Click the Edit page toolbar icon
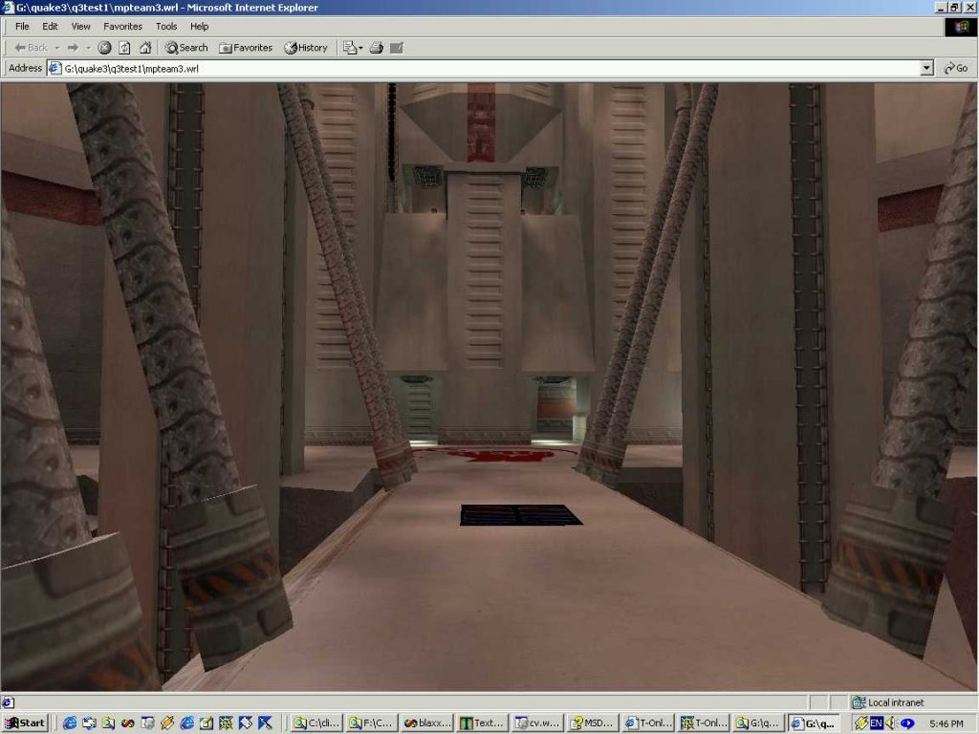The height and width of the screenshot is (734, 979). (397, 48)
